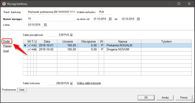Select Drogeria NOVUM name cell
This screenshot has width=195, height=103.
click(x=123, y=50)
